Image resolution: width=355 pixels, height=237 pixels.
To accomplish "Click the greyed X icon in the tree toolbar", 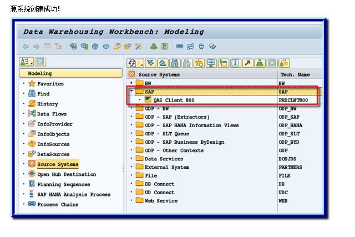I will click(272, 63).
